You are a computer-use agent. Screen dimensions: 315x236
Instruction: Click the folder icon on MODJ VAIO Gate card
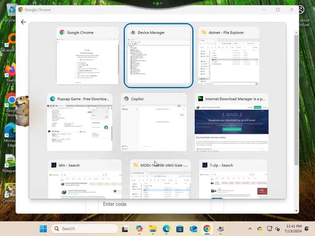(x=136, y=165)
